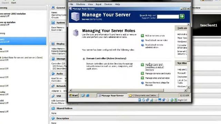Click the green round mouse integration indicator

click(x=172, y=100)
